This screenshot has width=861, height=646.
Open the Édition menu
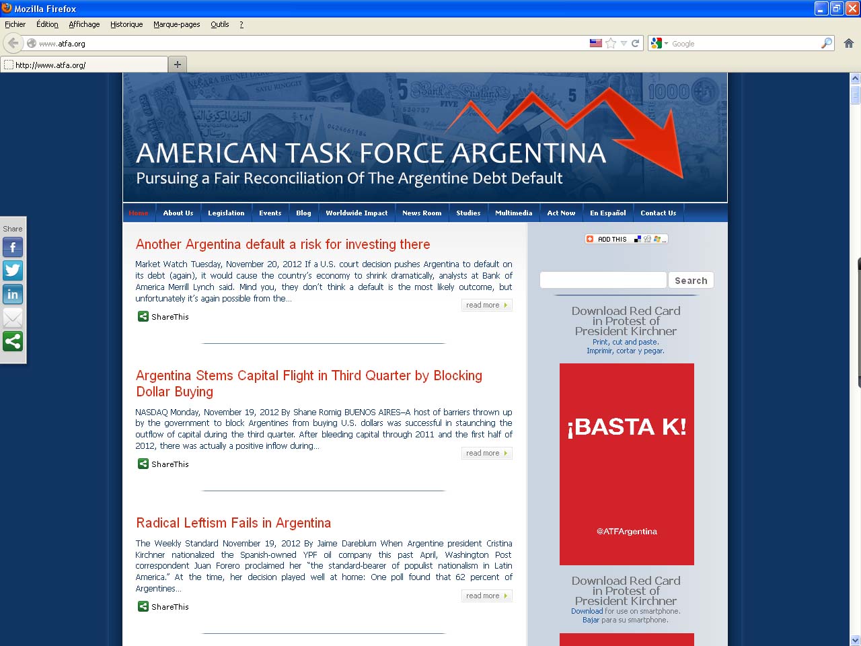pos(47,24)
